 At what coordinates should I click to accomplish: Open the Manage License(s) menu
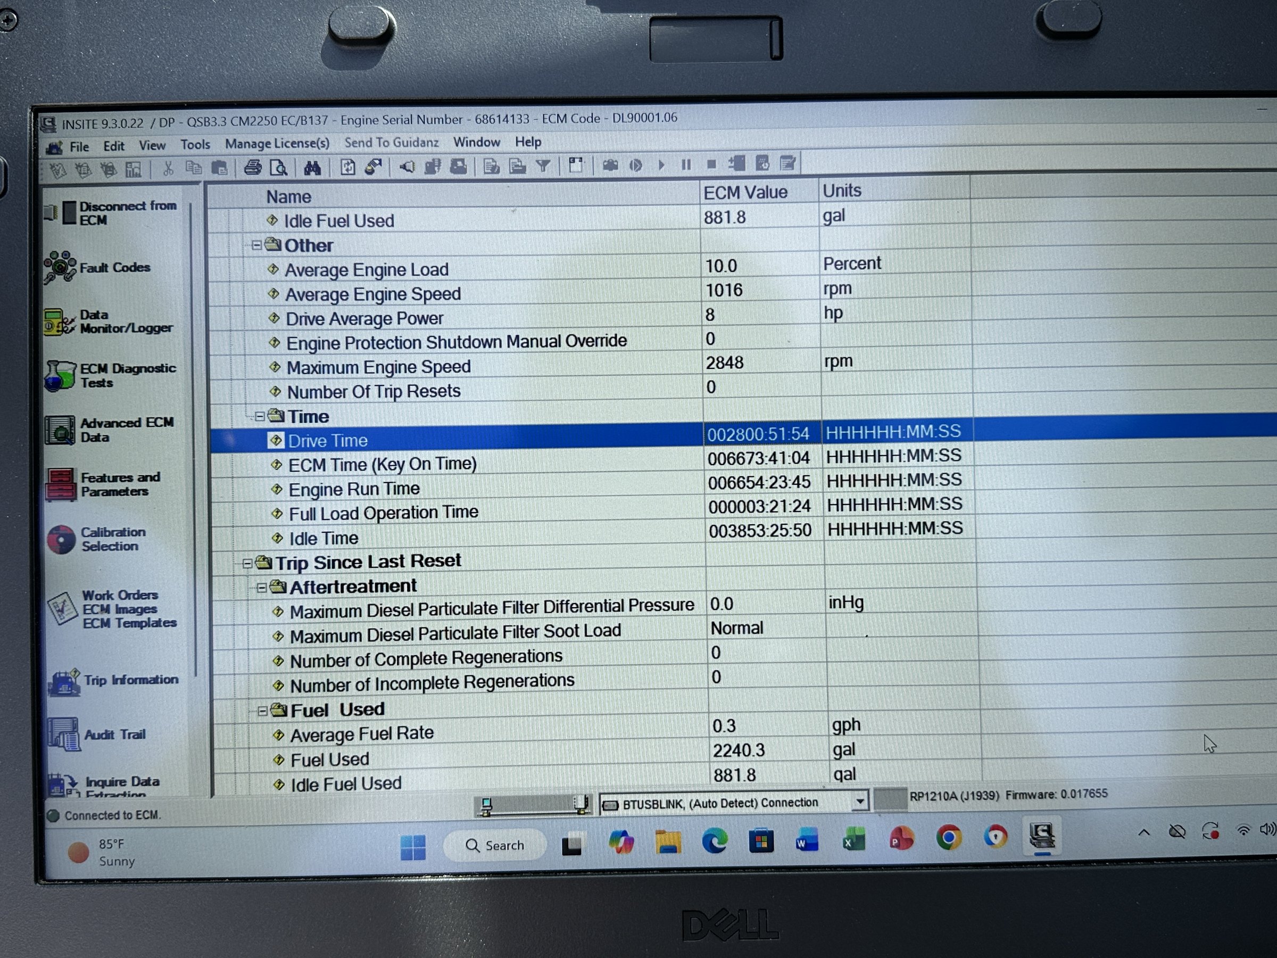click(x=277, y=143)
